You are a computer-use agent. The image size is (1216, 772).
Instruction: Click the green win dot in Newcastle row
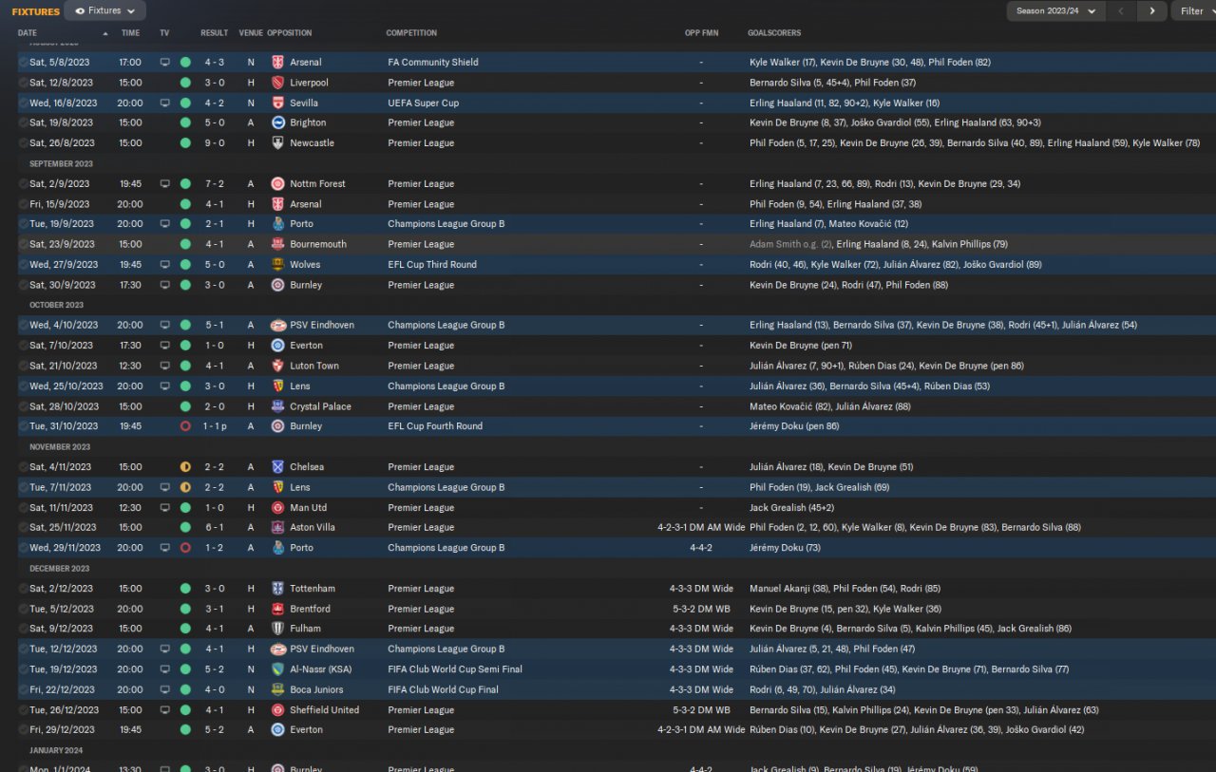[x=185, y=143]
